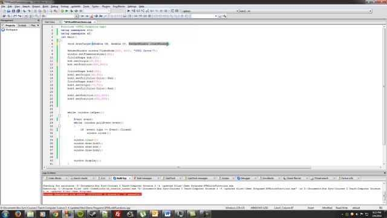
Task: Close the SFMLwithFunctions.cpp editor tab
Action: 94,22
